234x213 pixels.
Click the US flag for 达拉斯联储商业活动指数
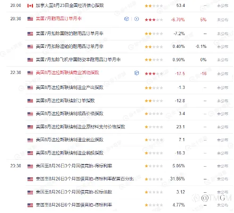(x=30, y=73)
